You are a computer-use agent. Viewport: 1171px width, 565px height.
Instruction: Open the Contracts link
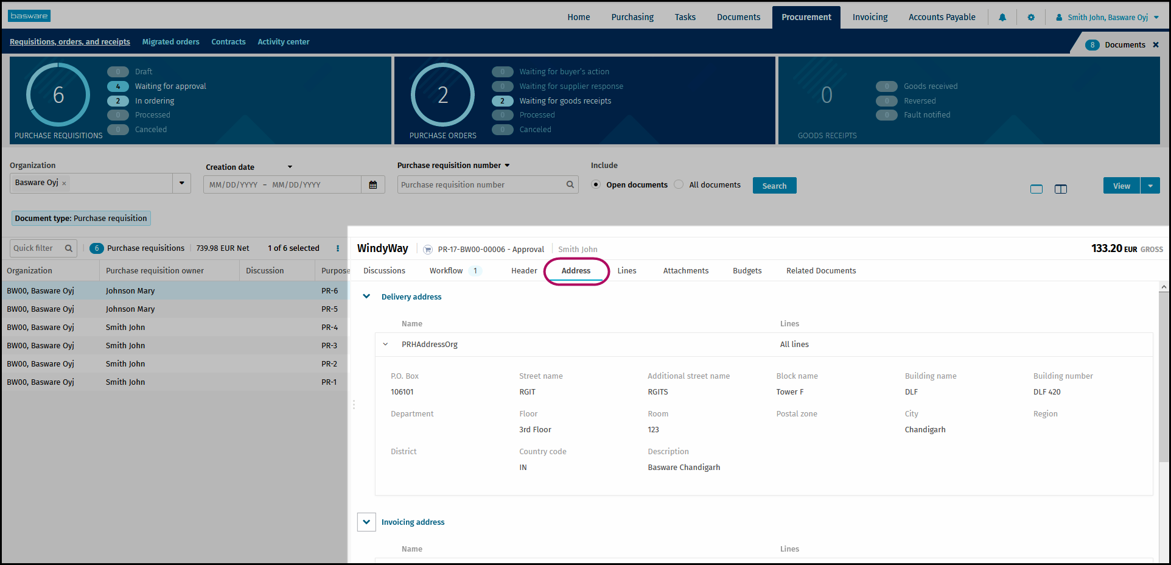[228, 41]
